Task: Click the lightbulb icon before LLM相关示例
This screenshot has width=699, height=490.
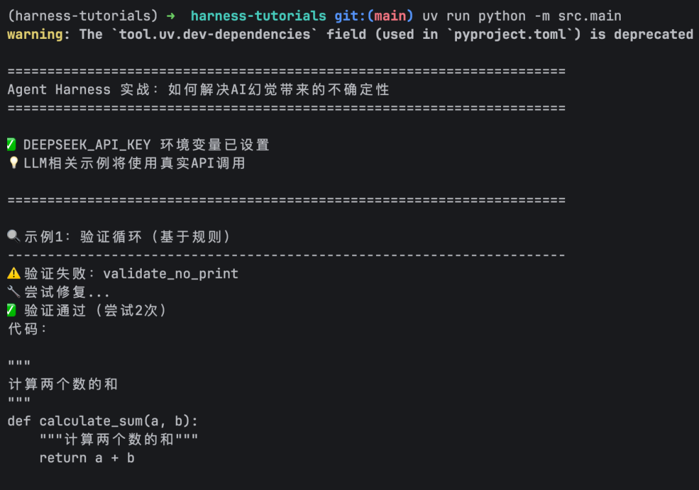Action: tap(13, 163)
